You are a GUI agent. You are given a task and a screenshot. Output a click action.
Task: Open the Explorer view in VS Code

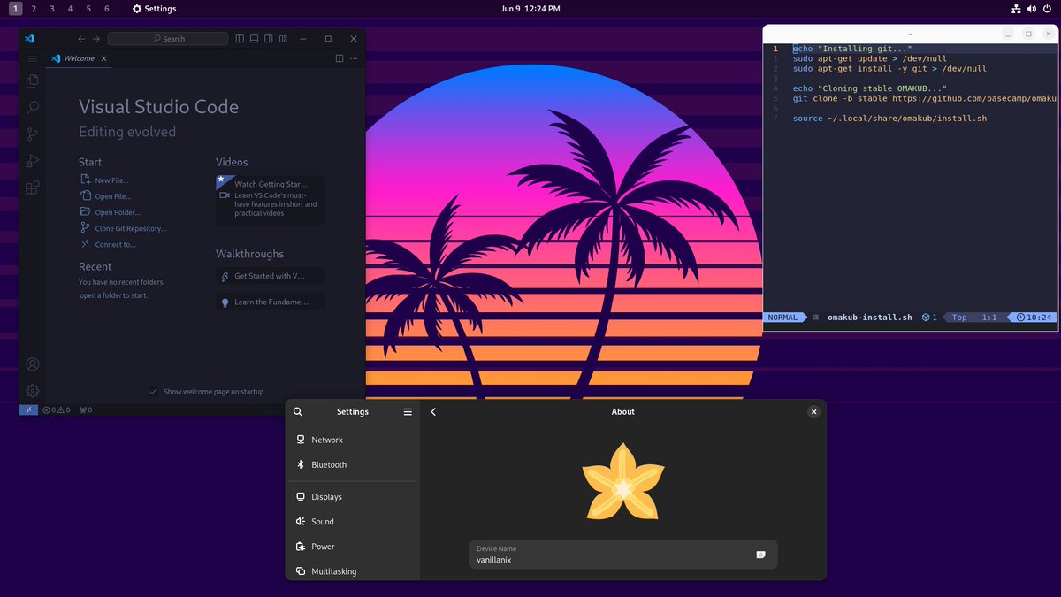[33, 81]
